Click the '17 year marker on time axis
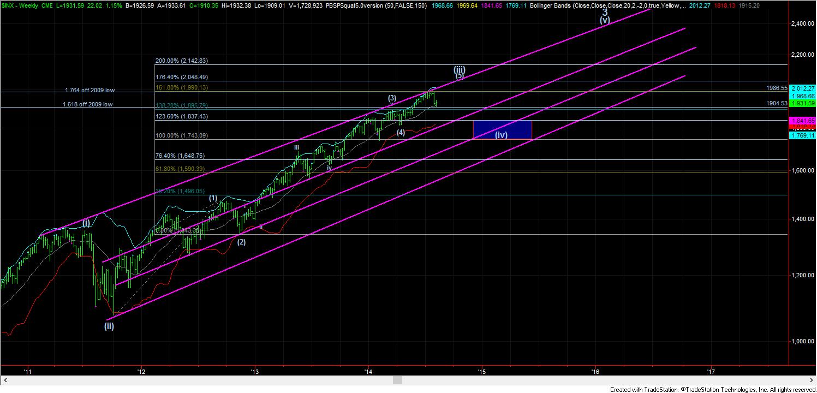Viewport: 817px width, 393px height. 710,372
